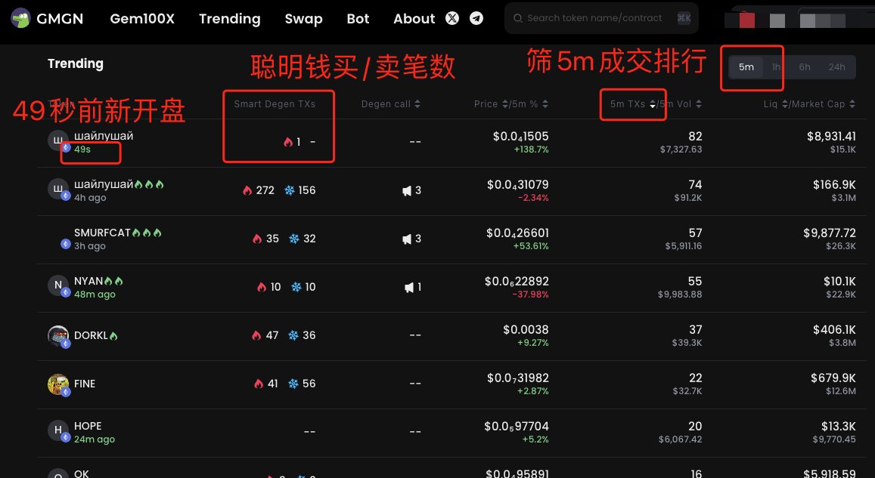Viewport: 875px width, 478px height.
Task: Click HOPE token avatar
Action: coord(58,430)
